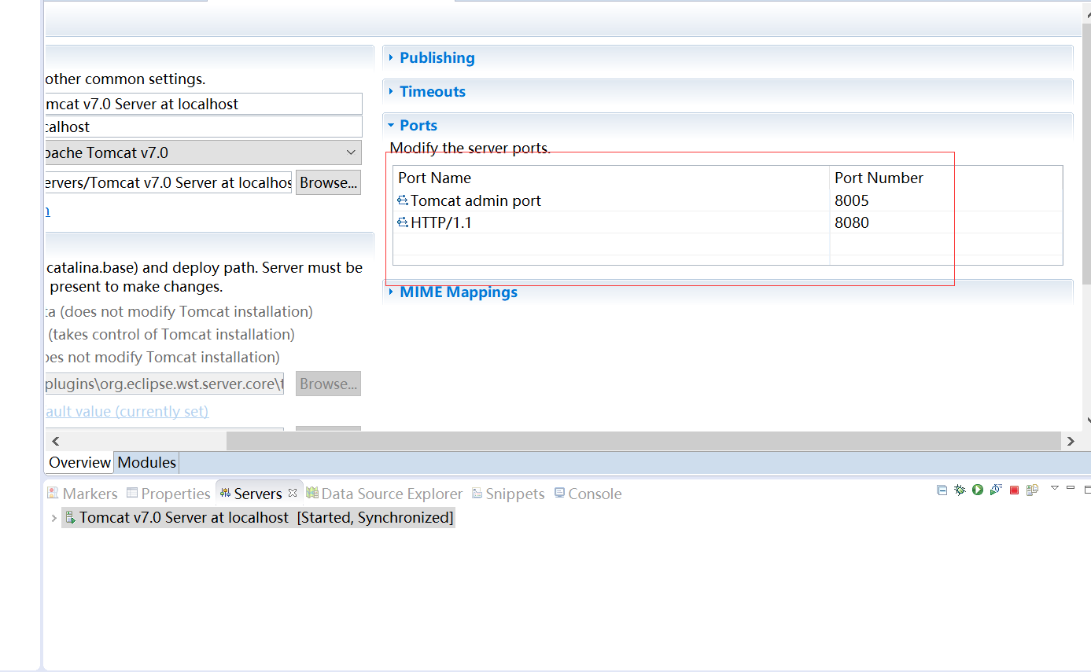Follow the default value (currently set) link

126,411
